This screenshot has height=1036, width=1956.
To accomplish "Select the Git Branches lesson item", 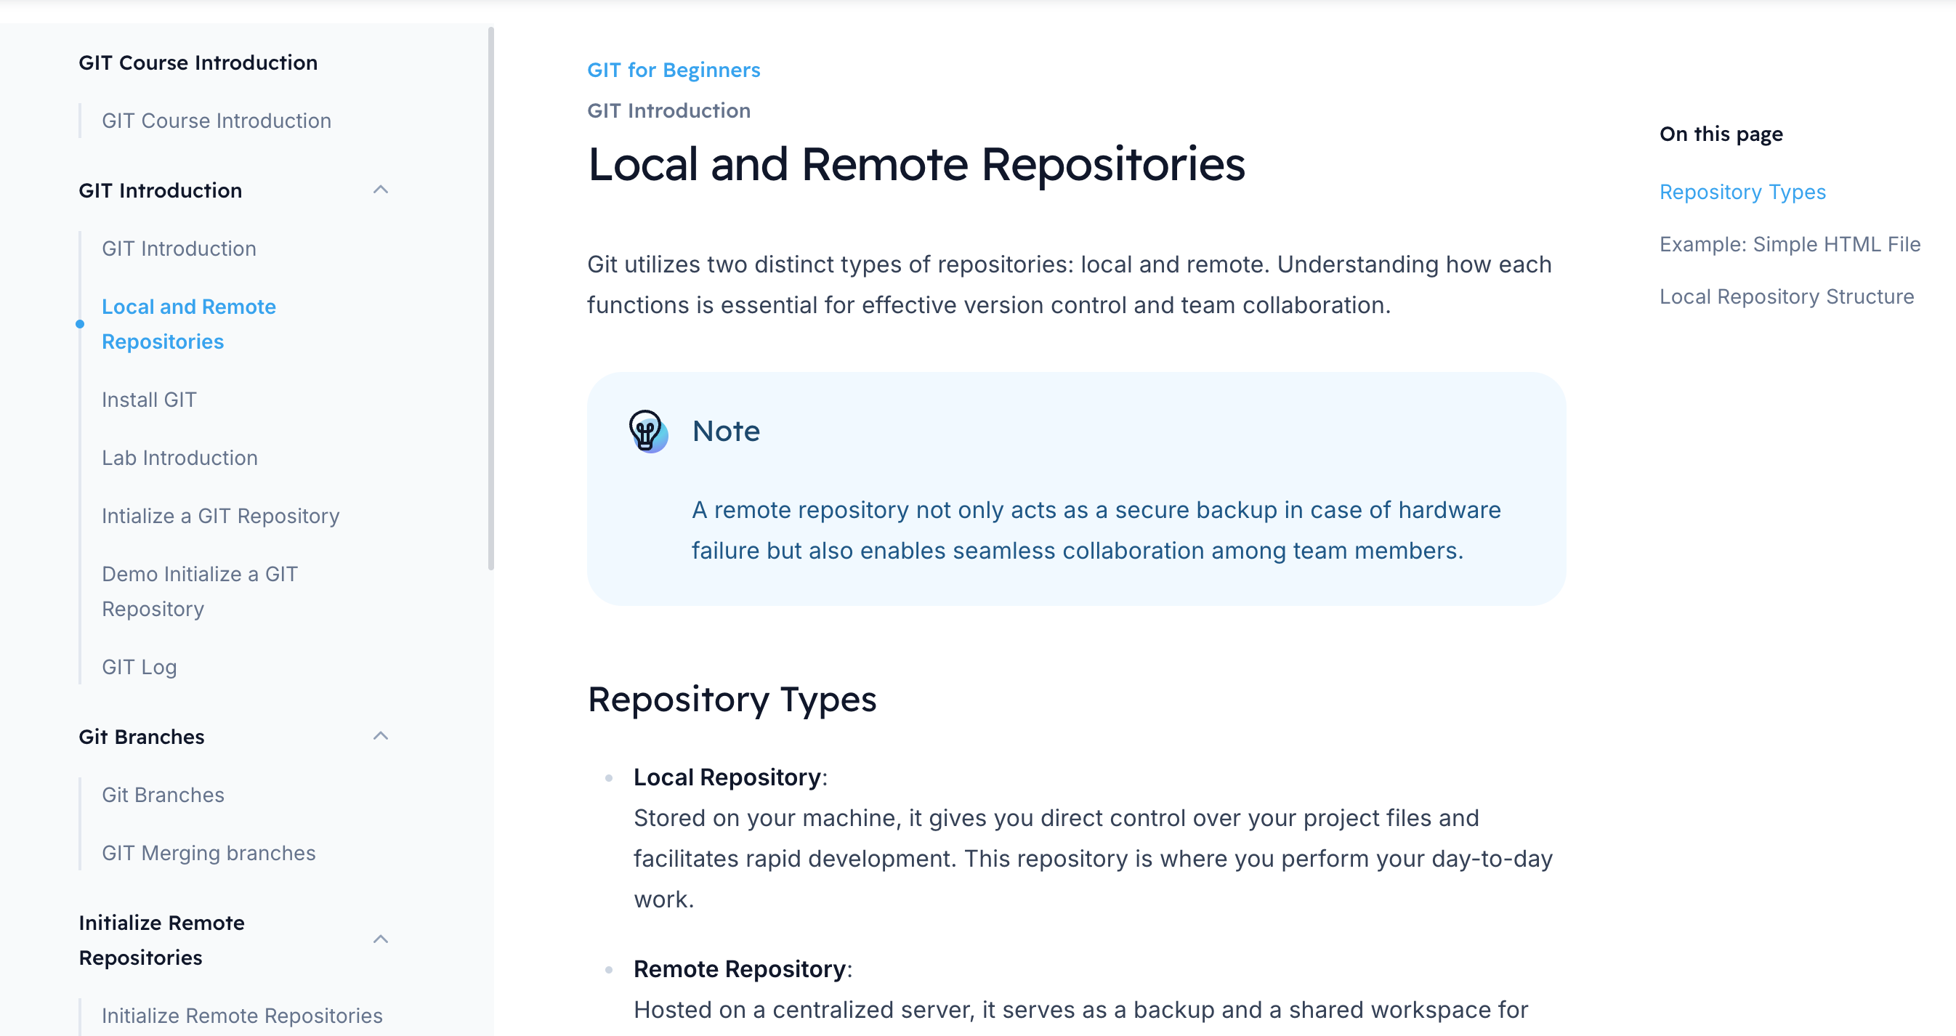I will (163, 795).
